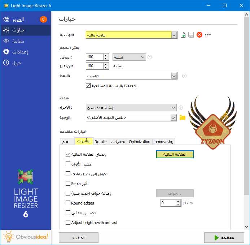Enable تحويل إلى تدرج رمادي checkbox
250x245 pixels.
(x=68, y=174)
